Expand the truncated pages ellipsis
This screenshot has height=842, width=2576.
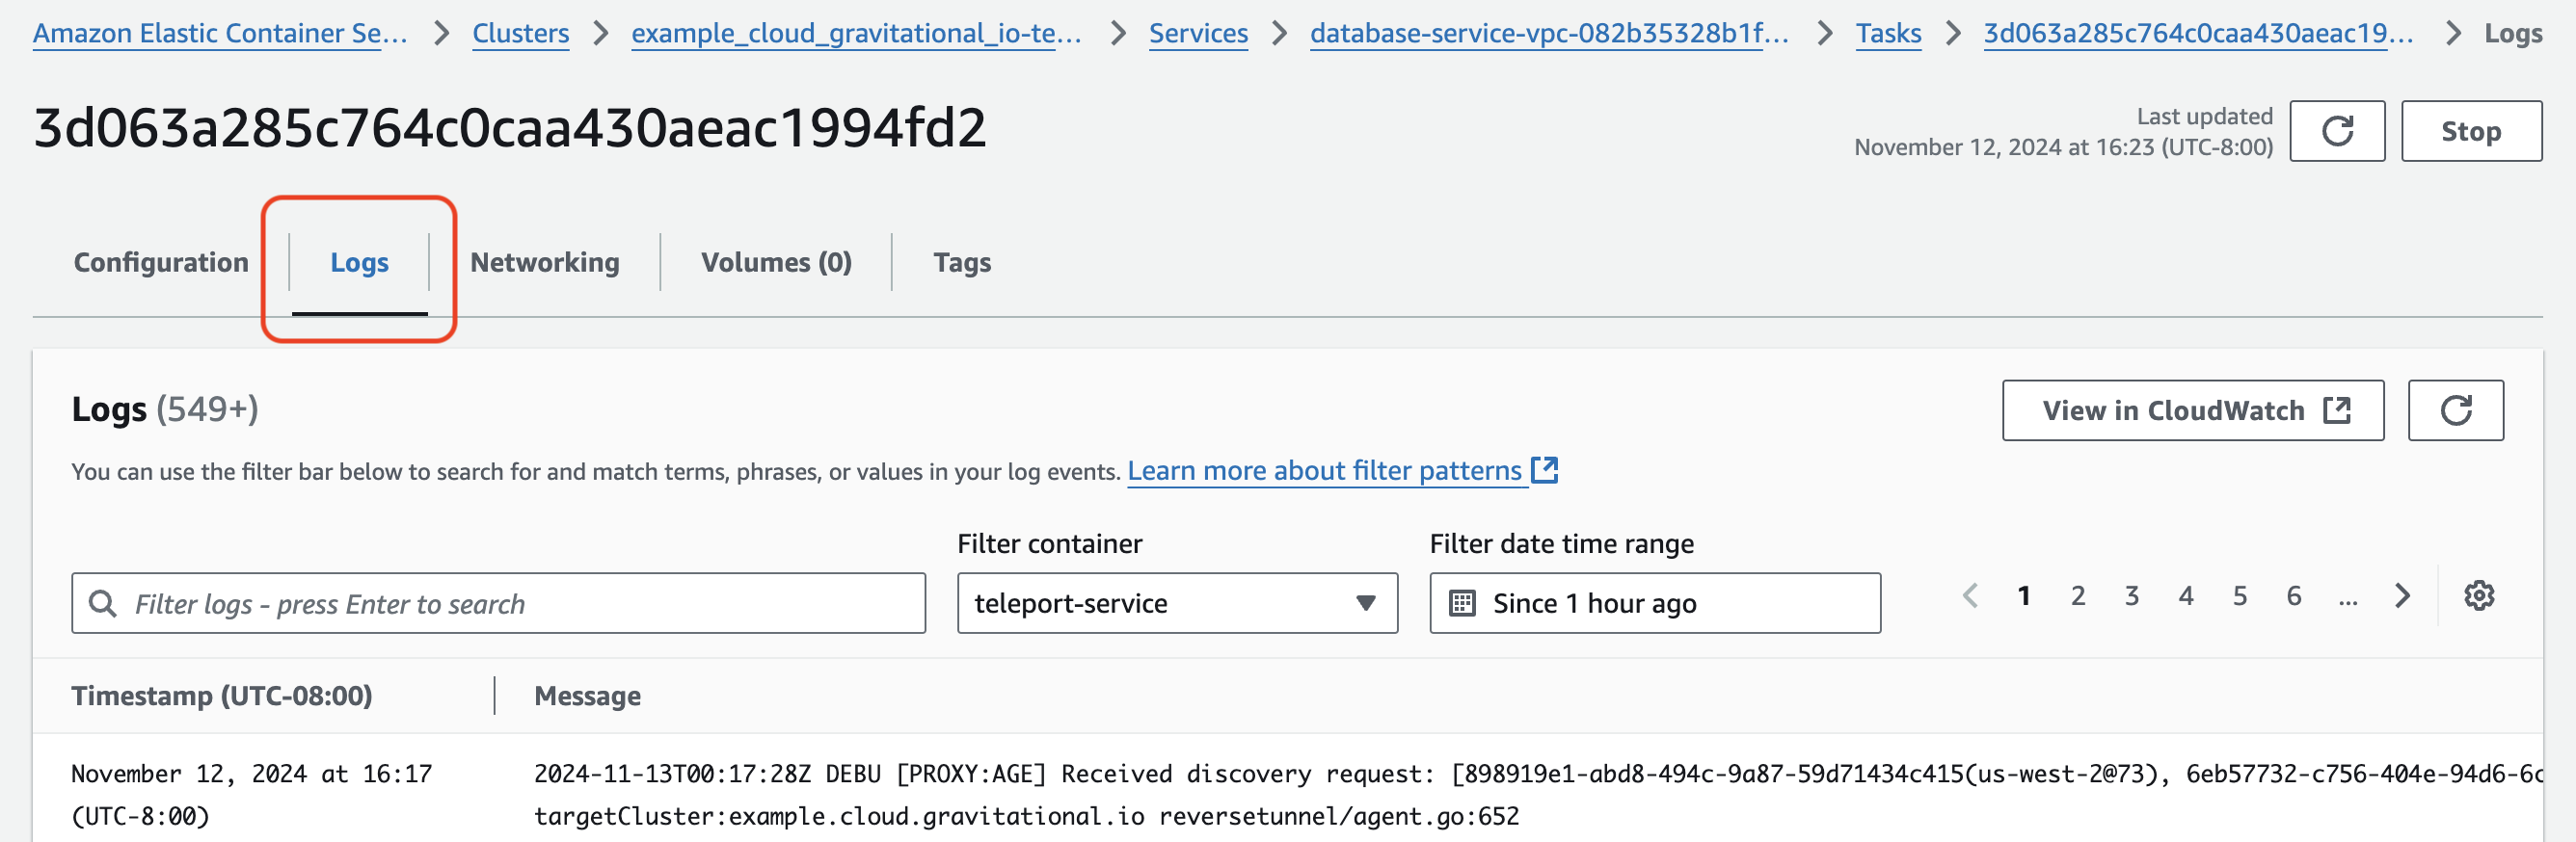click(2348, 597)
